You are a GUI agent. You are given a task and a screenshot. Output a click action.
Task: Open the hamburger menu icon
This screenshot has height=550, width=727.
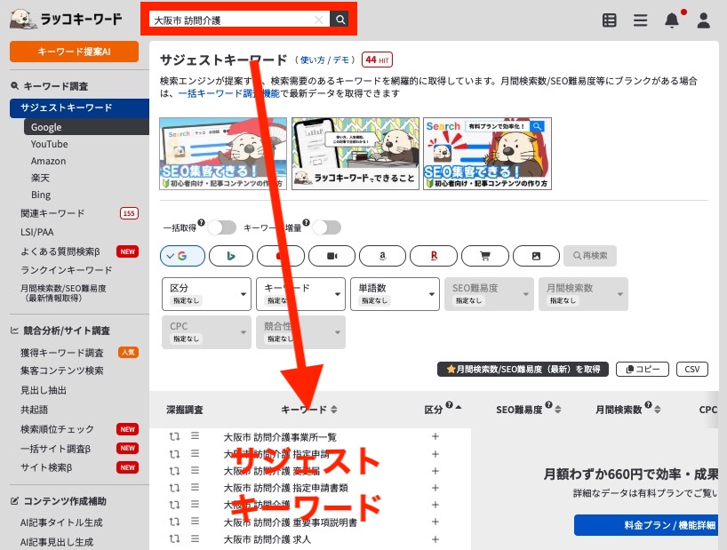point(641,20)
